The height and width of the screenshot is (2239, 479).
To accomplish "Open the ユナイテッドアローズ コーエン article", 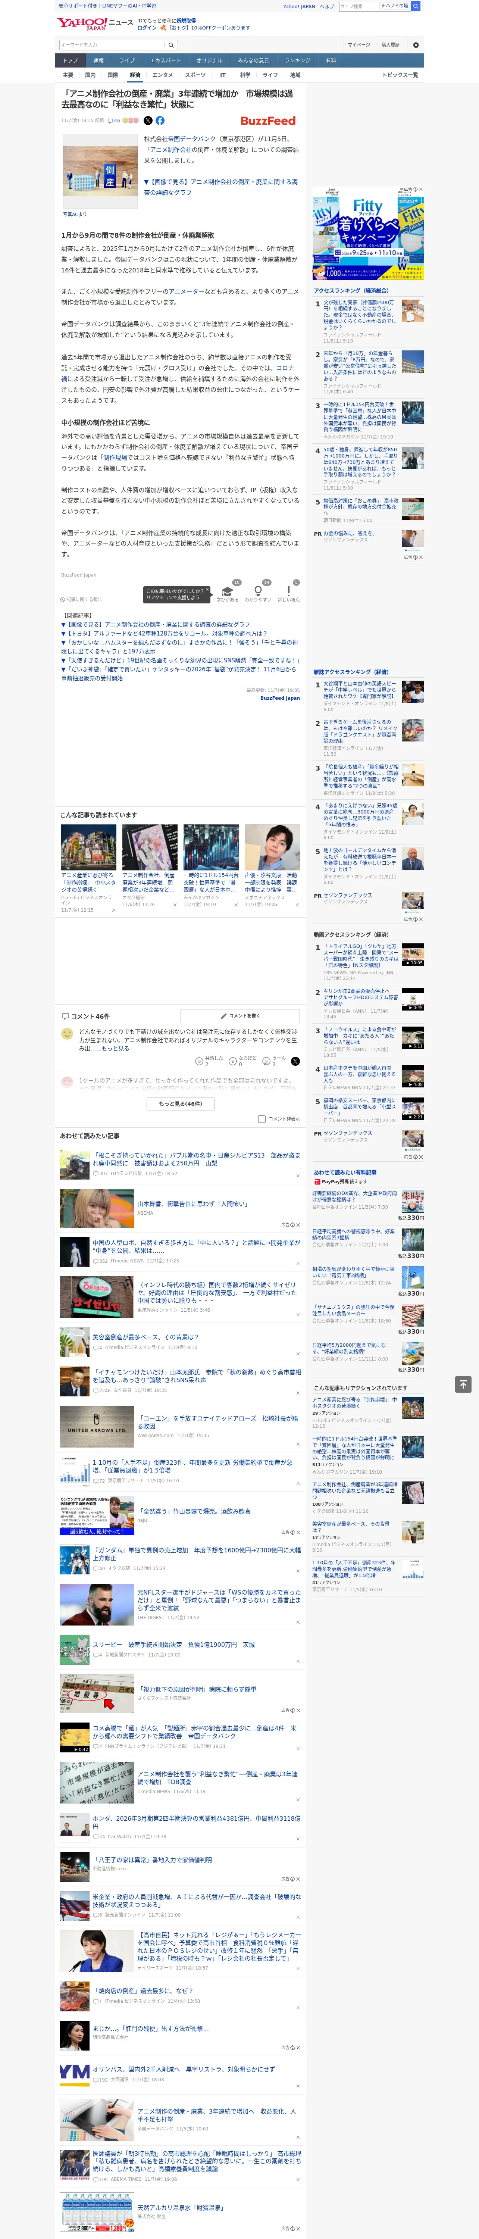I will 217,1422.
